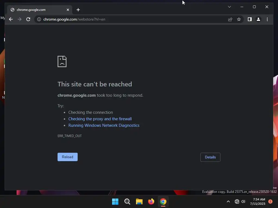The image size is (278, 208).
Task: Go back to the previous page
Action: point(11,19)
